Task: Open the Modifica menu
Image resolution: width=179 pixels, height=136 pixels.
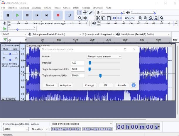Action: (12, 8)
